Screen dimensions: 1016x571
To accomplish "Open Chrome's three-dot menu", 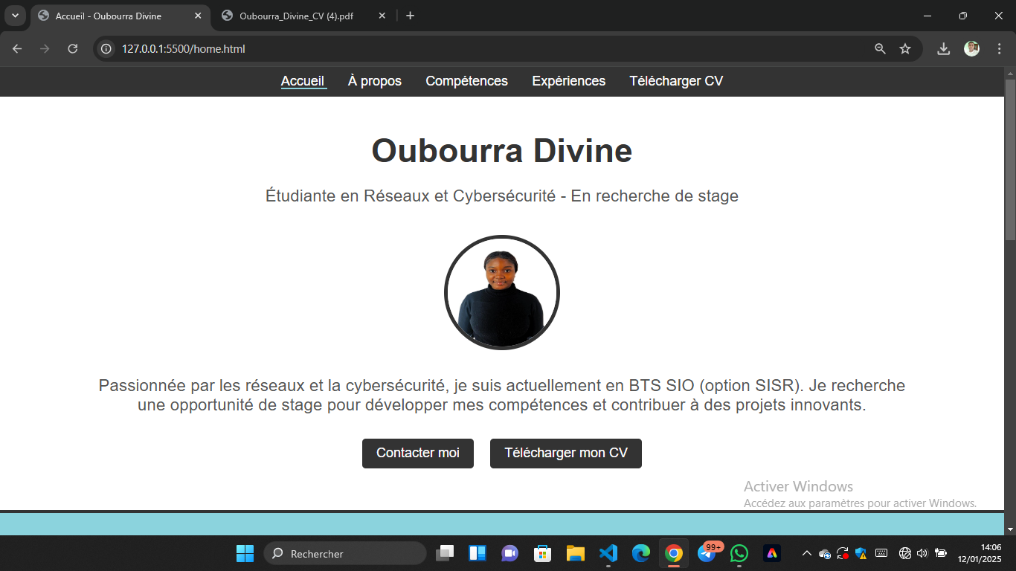I will pos(1000,48).
